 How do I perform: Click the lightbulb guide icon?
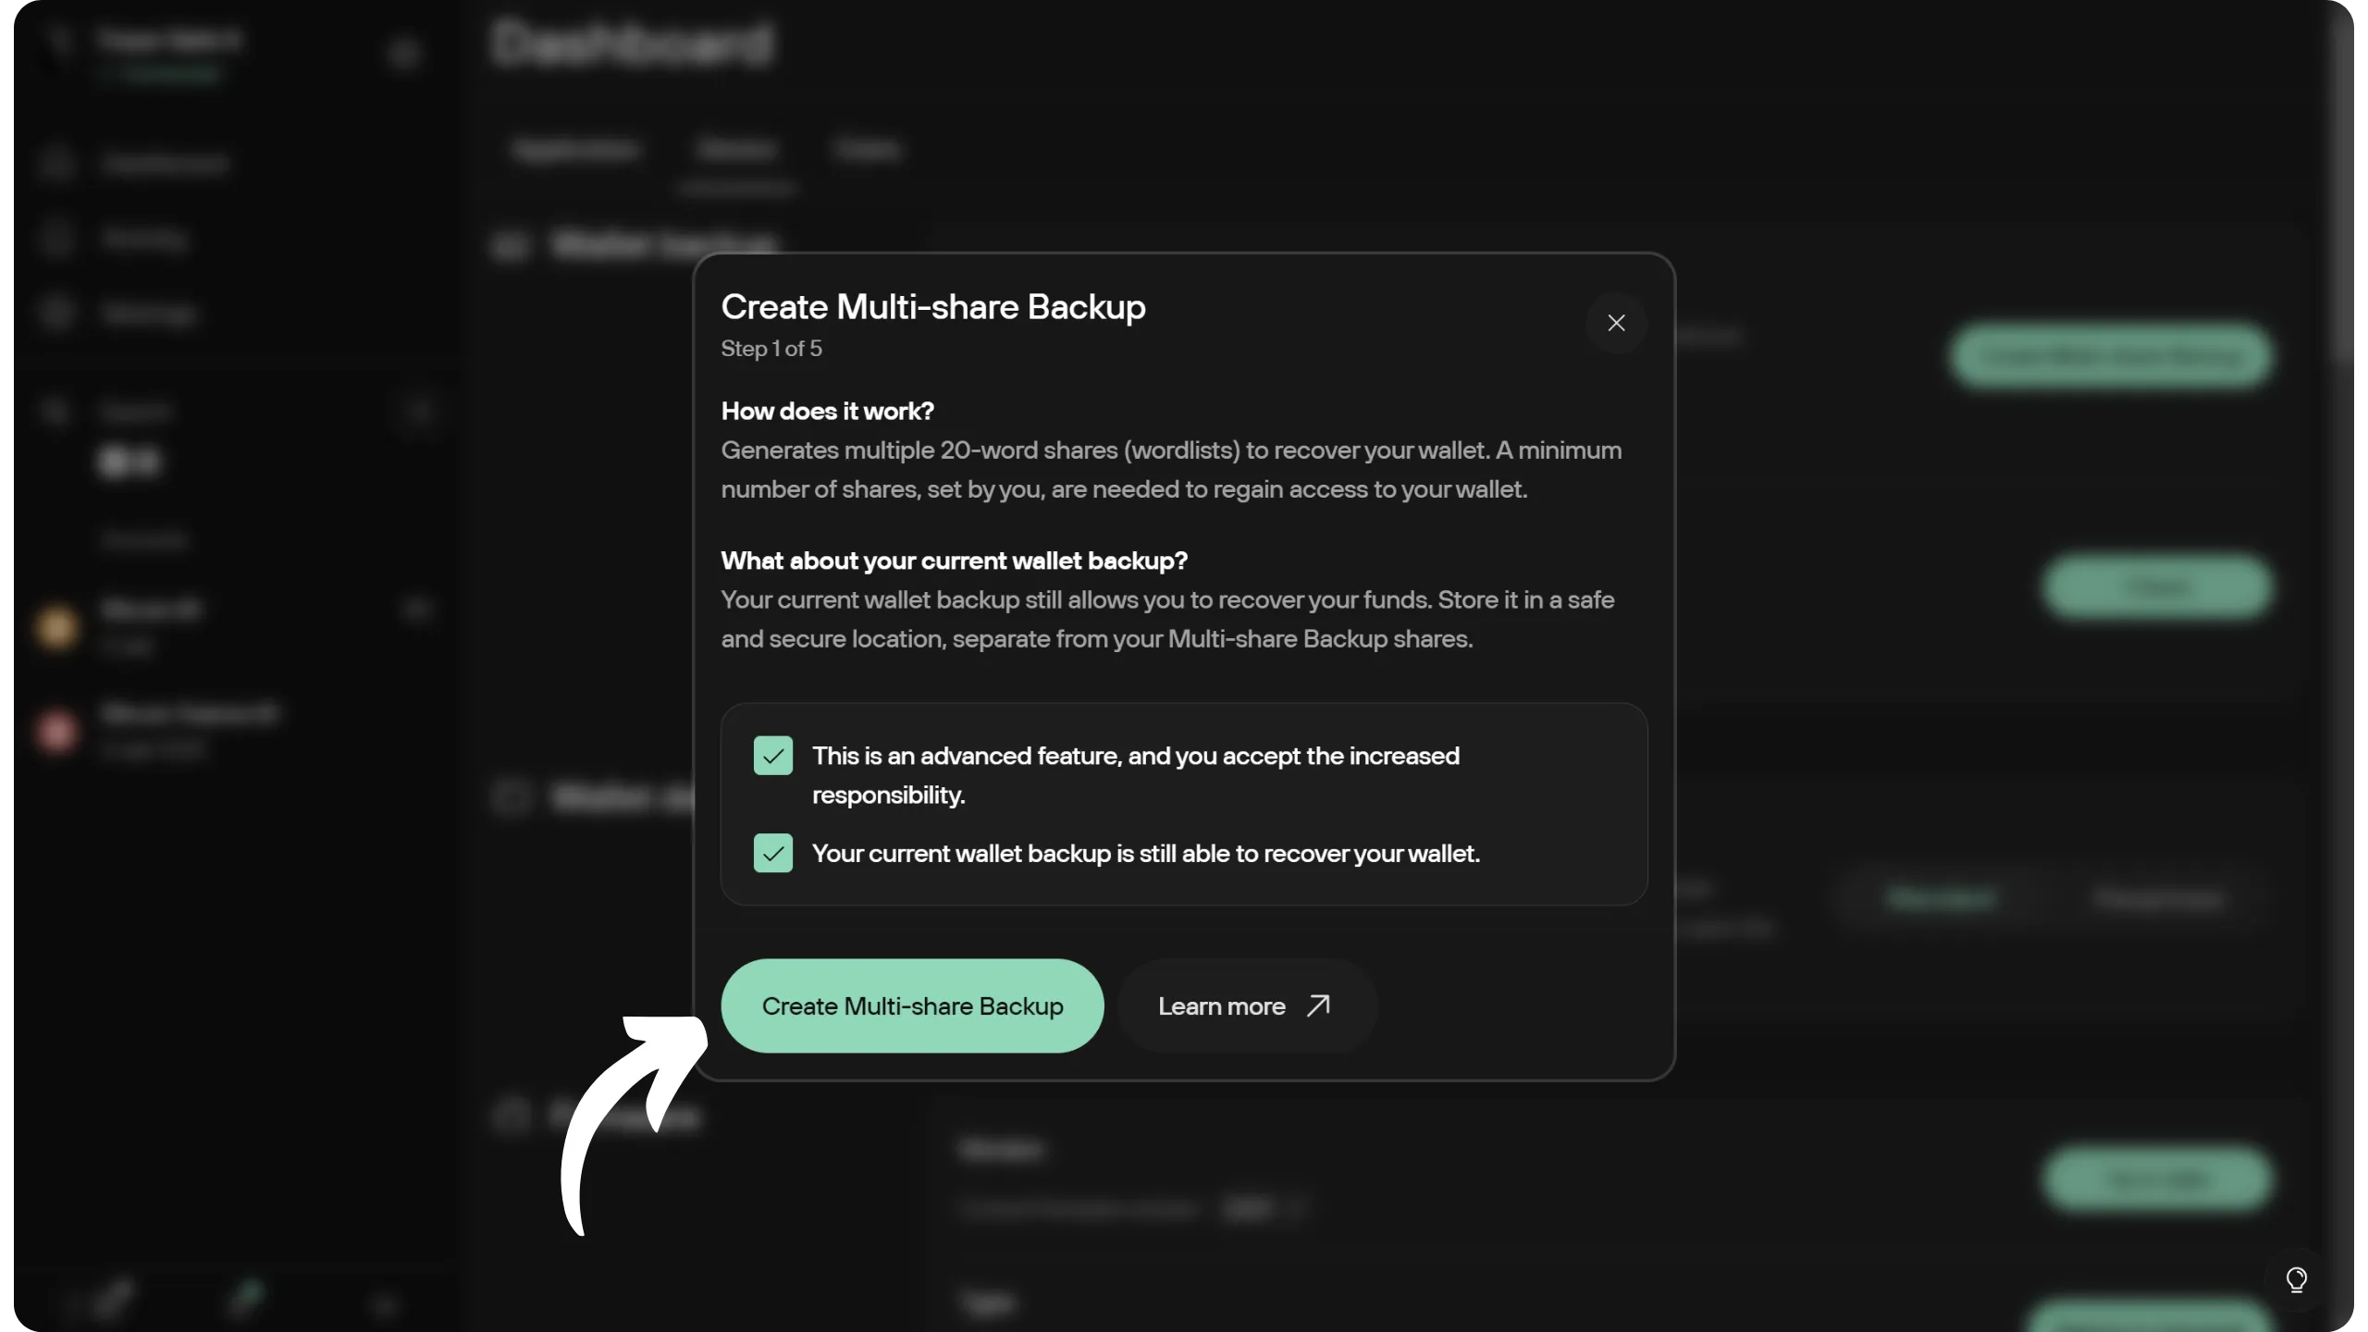coord(2296,1280)
